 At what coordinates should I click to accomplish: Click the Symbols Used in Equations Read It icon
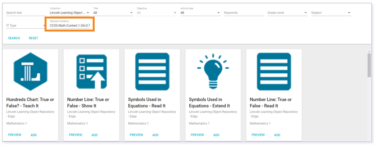[152, 72]
